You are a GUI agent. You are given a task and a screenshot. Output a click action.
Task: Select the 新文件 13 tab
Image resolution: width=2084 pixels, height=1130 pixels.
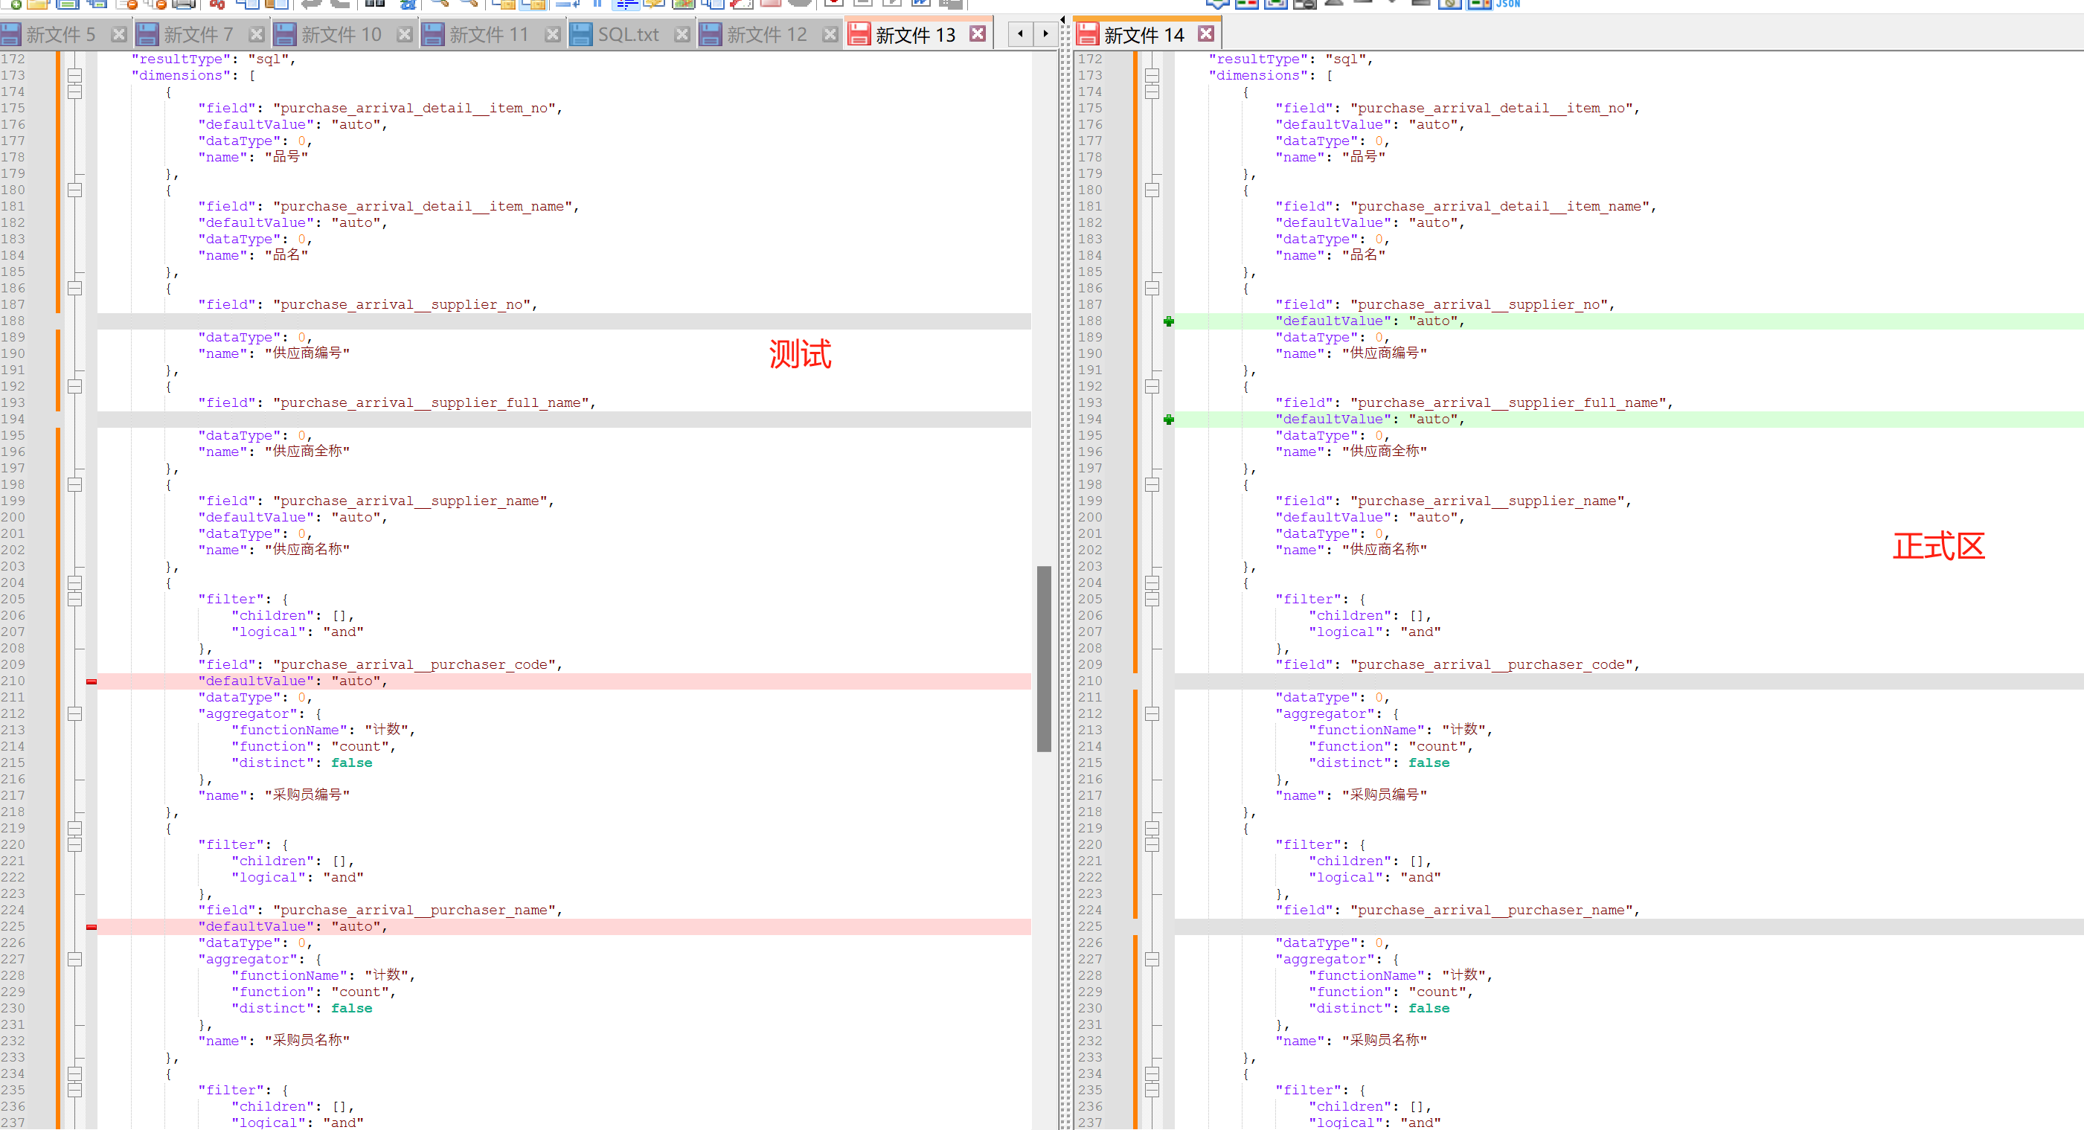917,34
